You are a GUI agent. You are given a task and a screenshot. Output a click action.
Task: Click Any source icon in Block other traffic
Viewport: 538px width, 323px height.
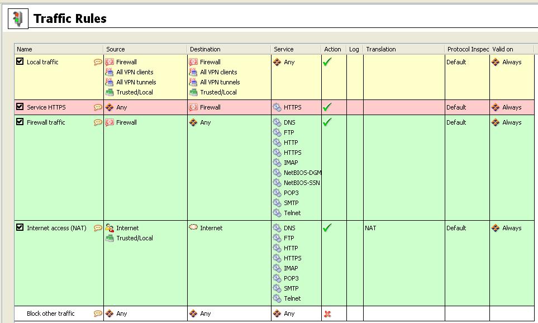point(109,313)
